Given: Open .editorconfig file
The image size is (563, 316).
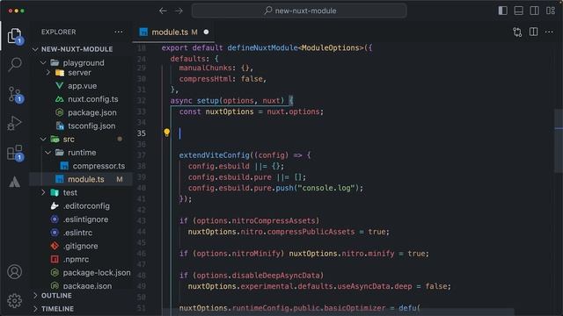Looking at the screenshot, I should 86,206.
